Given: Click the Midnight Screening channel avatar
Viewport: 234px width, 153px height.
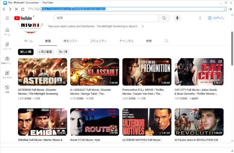Looking at the screenshot, I should tap(30, 28).
